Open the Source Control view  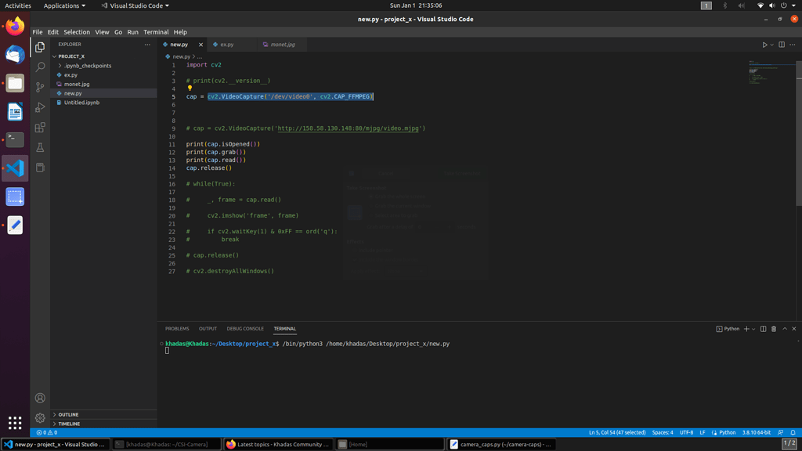pos(40,87)
